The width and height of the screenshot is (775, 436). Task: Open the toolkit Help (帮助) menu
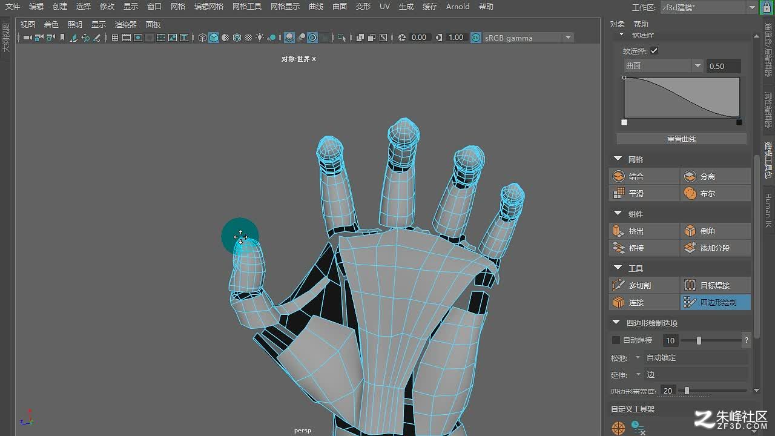pos(641,24)
